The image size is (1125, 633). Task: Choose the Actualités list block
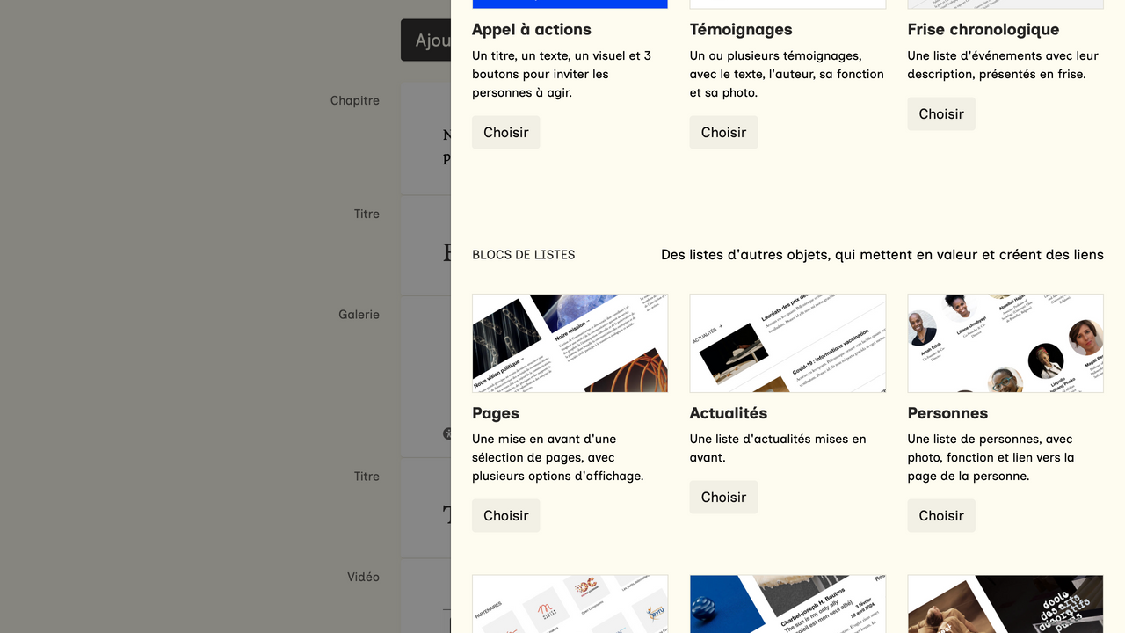pyautogui.click(x=723, y=497)
